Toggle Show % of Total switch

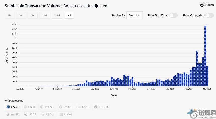[173, 15]
